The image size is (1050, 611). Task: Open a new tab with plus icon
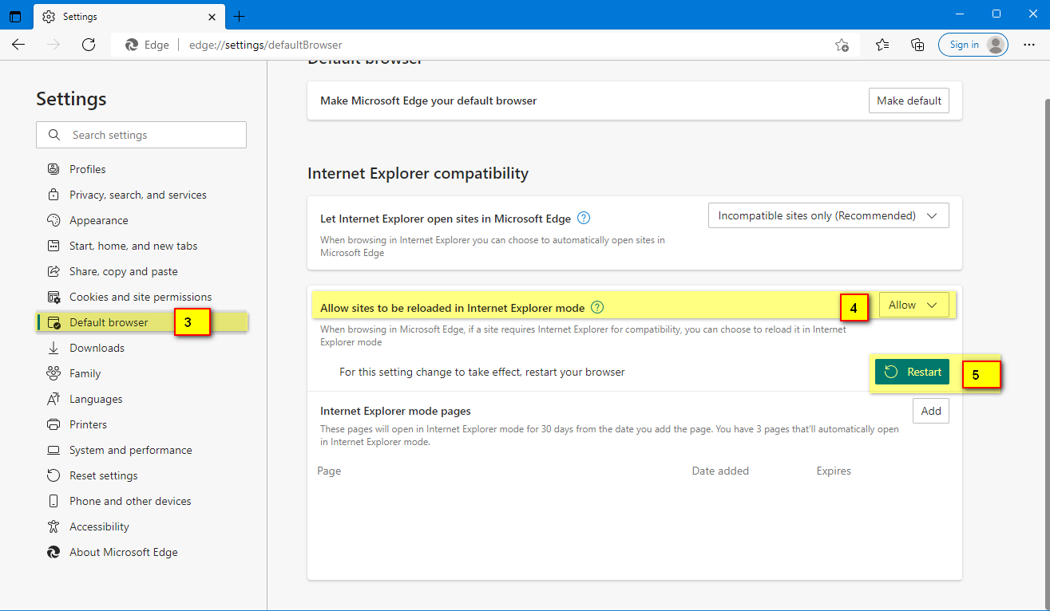pyautogui.click(x=239, y=16)
